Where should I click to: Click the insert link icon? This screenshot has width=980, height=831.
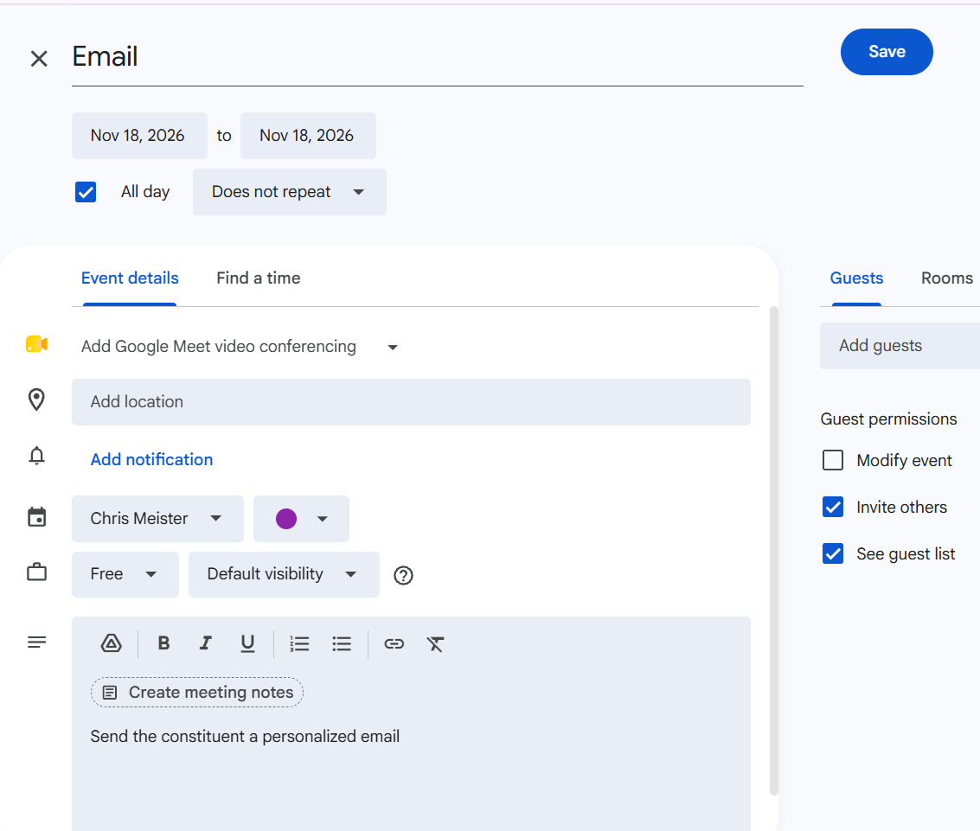(394, 643)
